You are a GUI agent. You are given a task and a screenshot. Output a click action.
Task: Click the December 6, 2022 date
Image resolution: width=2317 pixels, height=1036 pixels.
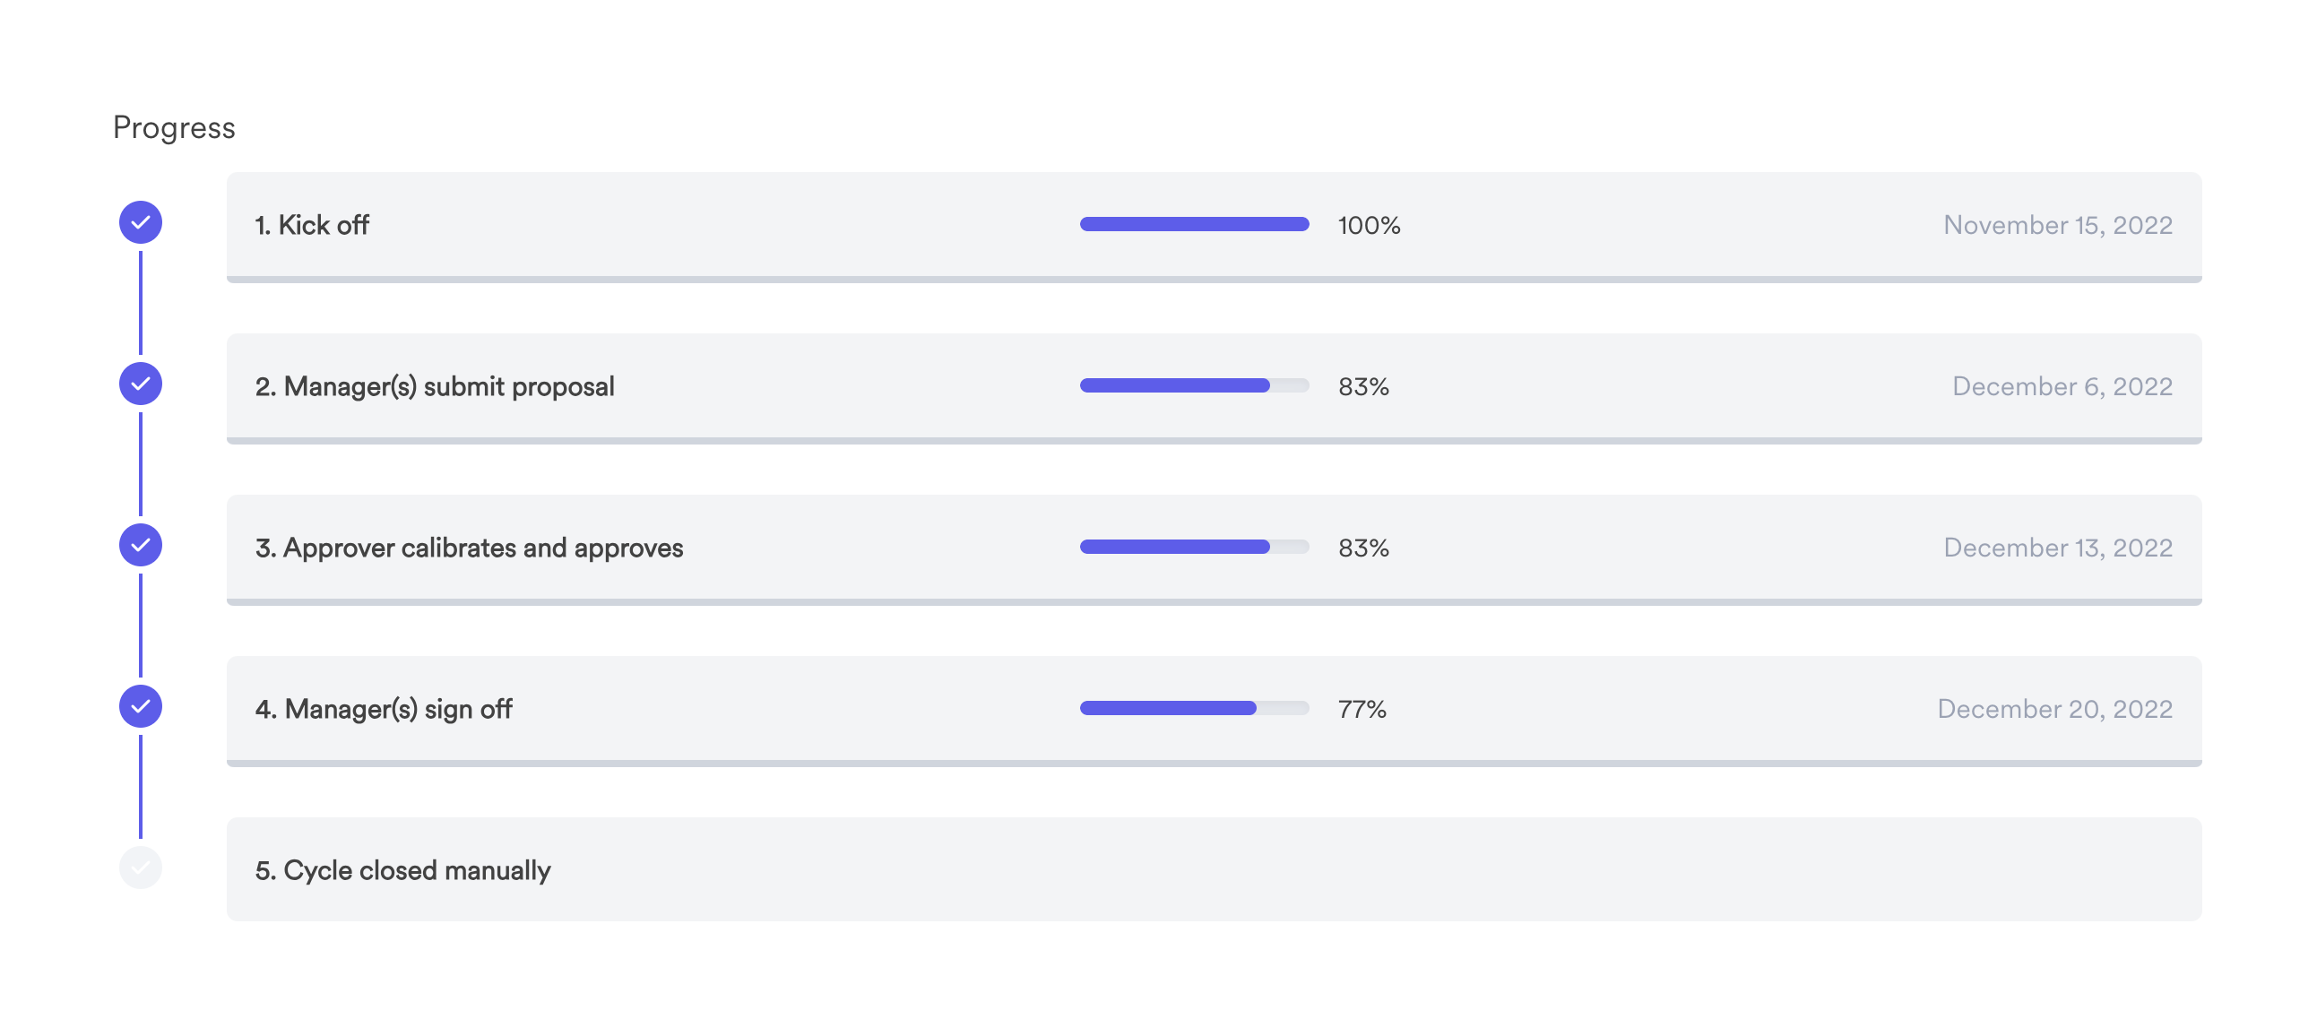point(2062,386)
